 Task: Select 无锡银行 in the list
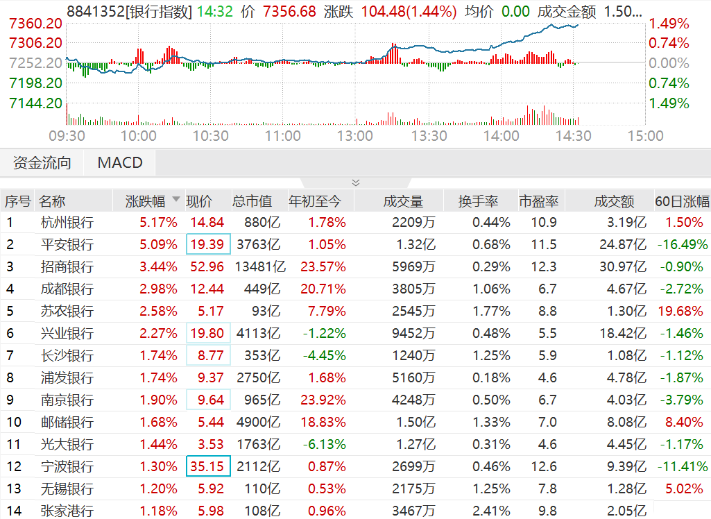tap(67, 489)
